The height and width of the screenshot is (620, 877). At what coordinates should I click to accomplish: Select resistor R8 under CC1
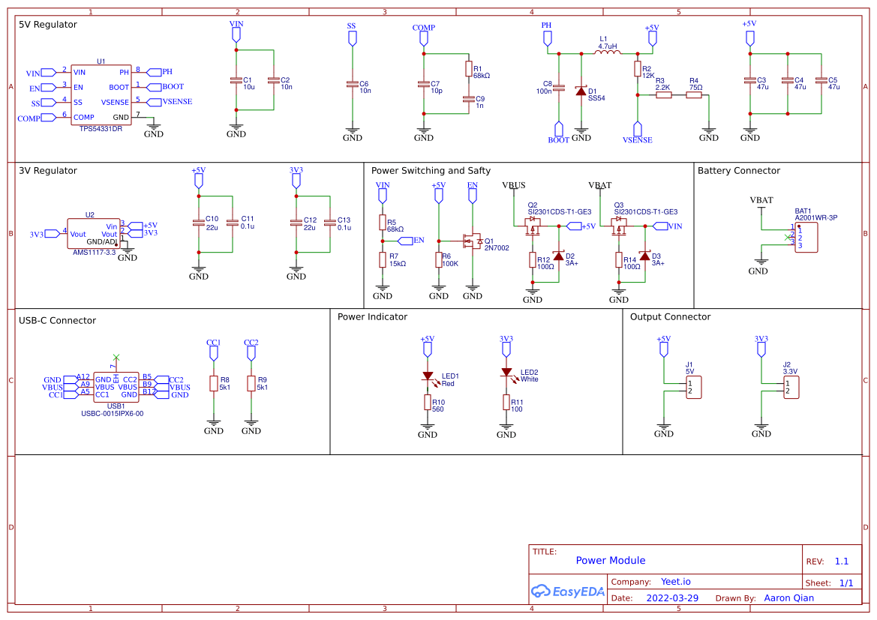pyautogui.click(x=214, y=384)
